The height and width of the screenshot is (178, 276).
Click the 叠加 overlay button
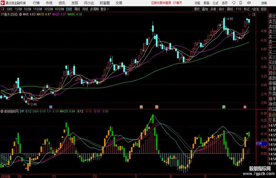pos(205,9)
